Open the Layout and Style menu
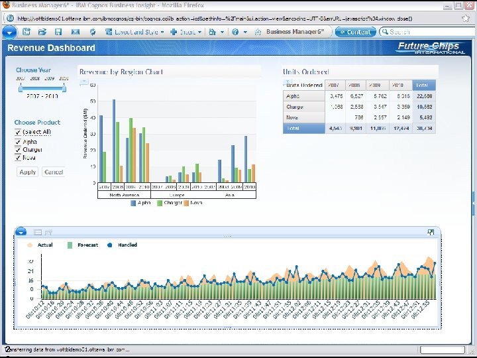Image resolution: width=477 pixels, height=358 pixels. [134, 32]
